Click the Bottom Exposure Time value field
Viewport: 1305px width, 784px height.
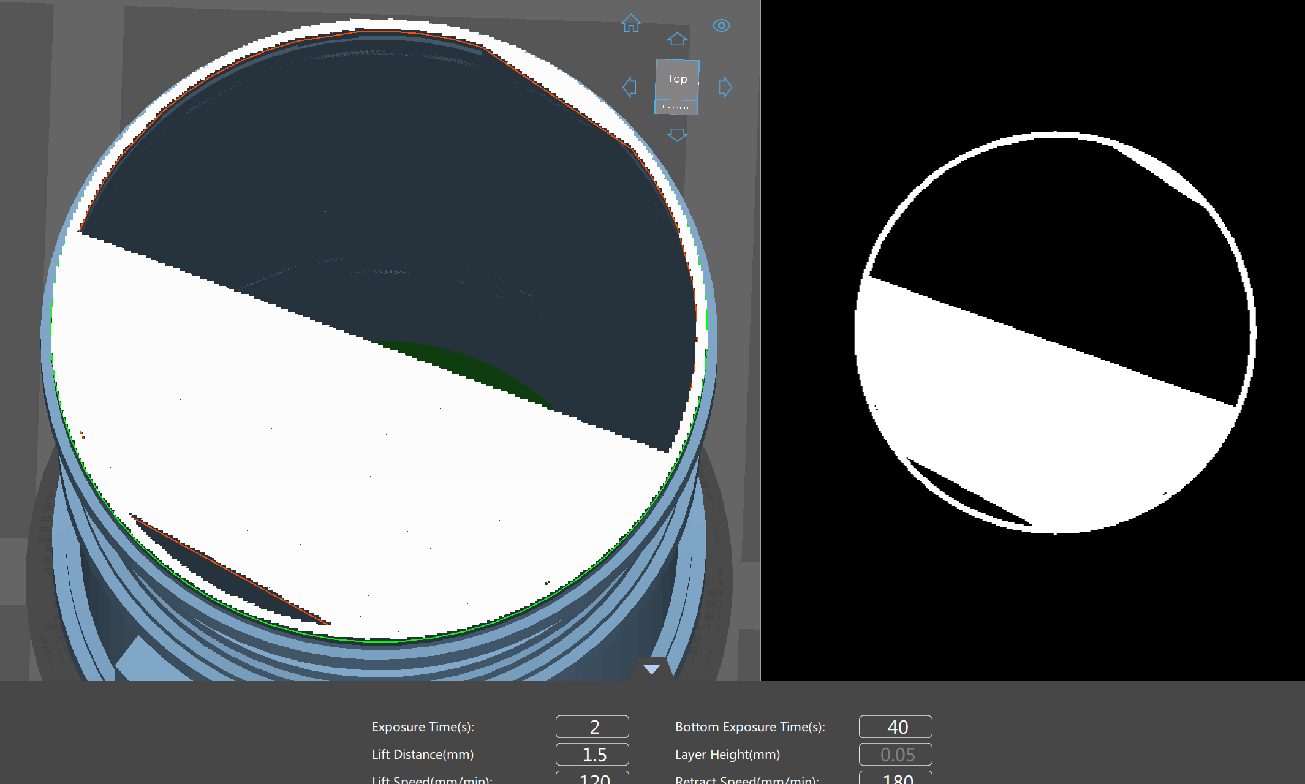pyautogui.click(x=895, y=727)
